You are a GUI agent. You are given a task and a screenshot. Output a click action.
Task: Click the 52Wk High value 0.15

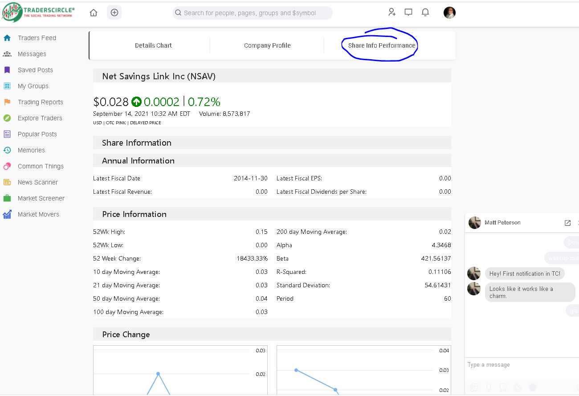(261, 232)
